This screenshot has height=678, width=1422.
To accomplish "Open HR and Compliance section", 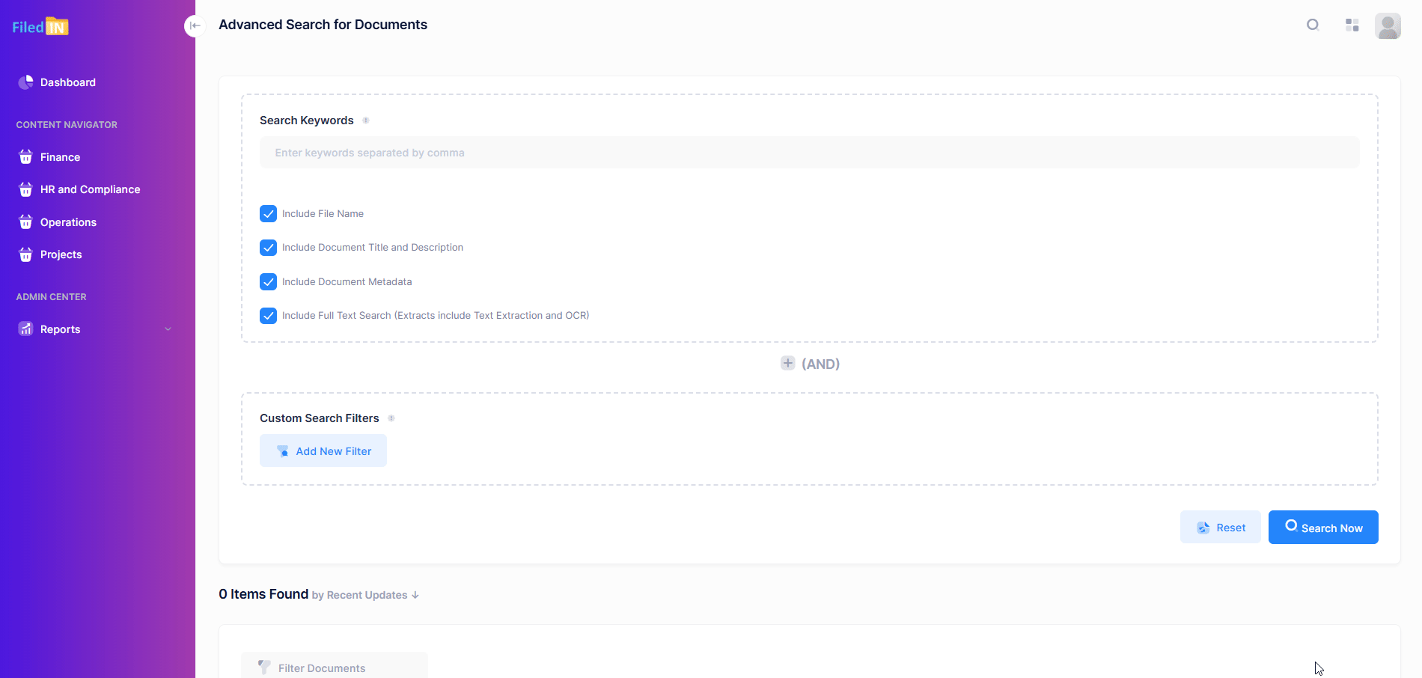I will tap(90, 189).
